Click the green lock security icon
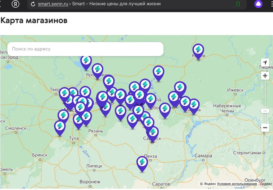The height and width of the screenshot is (190, 273). [238, 4]
